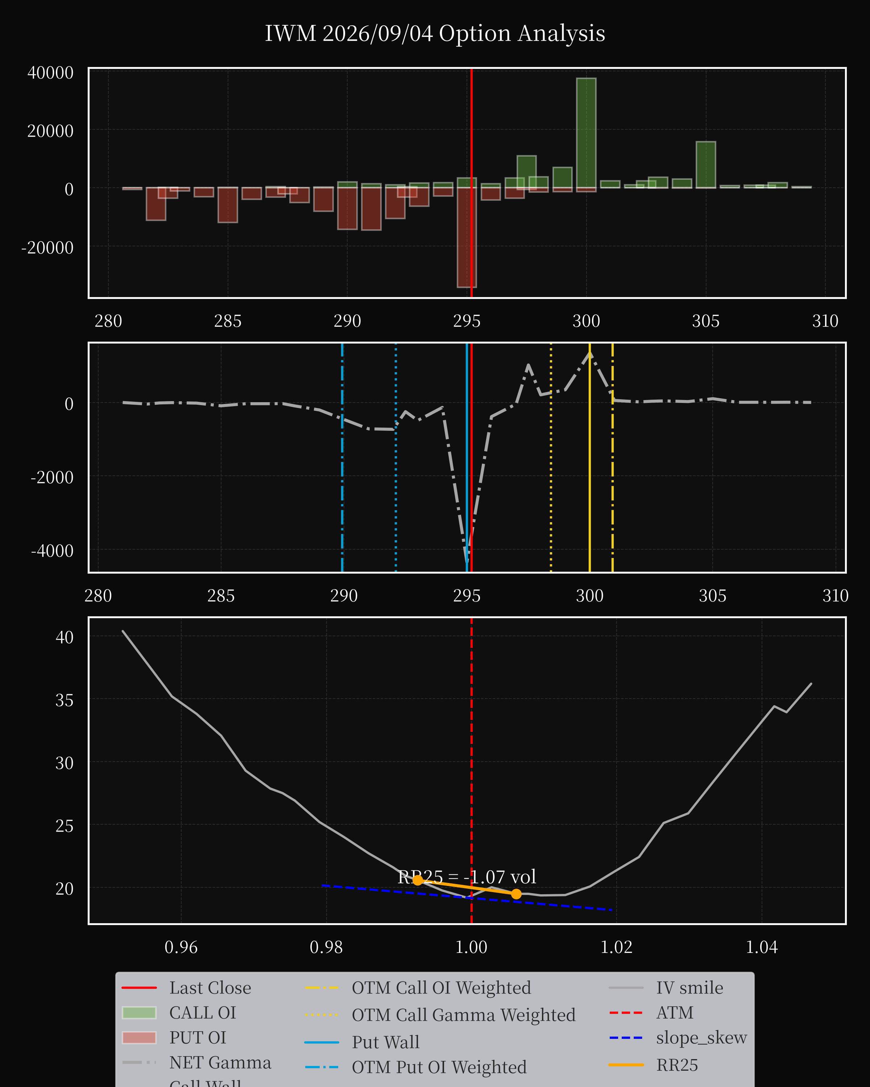Viewport: 870px width, 1087px height.
Task: Select the slope_skew legend label
Action: pyautogui.click(x=701, y=1038)
